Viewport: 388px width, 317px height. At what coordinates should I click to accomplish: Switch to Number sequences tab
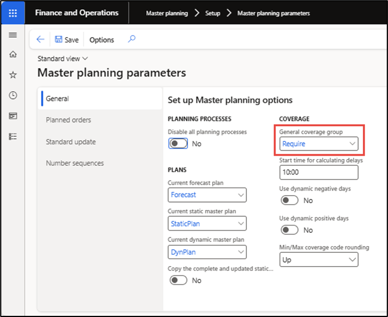(75, 163)
